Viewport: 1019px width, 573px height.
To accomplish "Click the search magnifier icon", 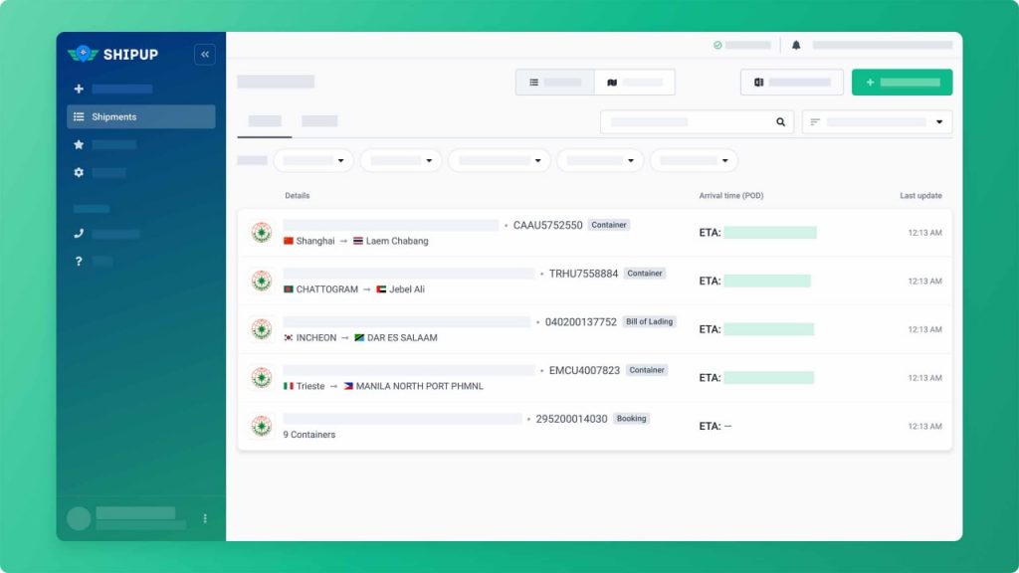I will click(x=779, y=120).
